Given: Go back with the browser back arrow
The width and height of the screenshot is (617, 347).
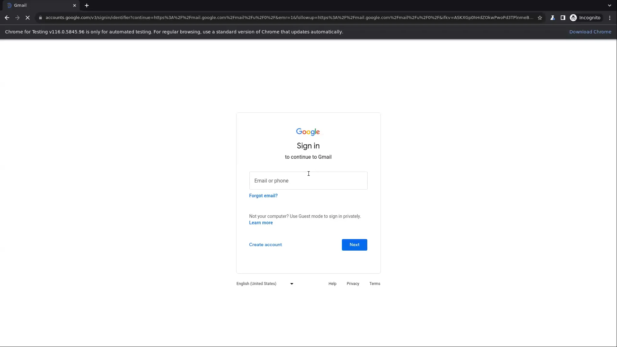Looking at the screenshot, I should (7, 18).
